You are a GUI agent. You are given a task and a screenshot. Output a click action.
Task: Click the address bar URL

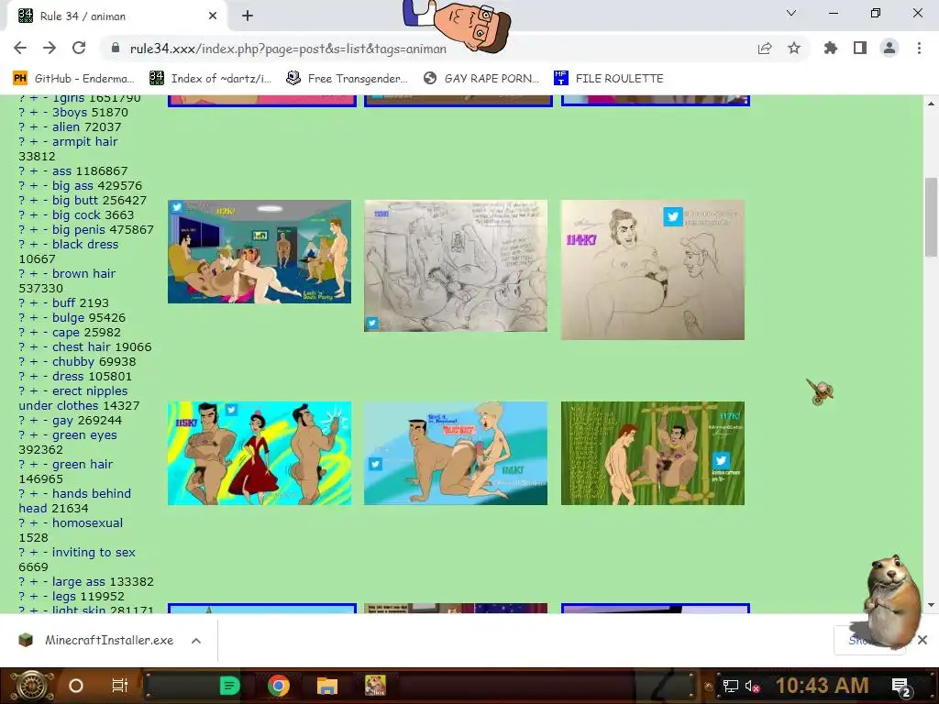[288, 49]
